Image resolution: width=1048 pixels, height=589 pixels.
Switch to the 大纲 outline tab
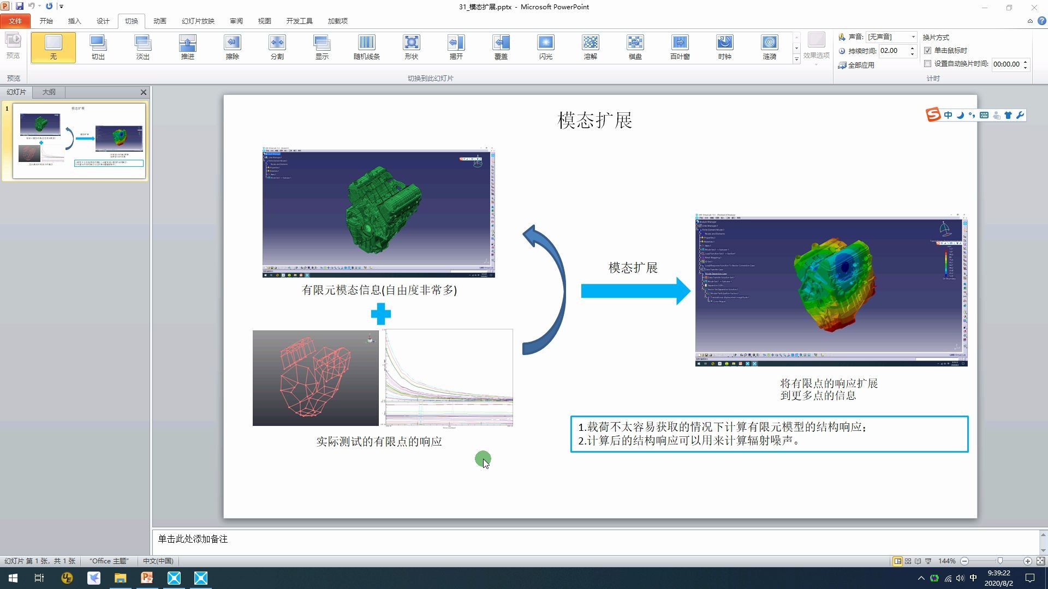point(49,92)
